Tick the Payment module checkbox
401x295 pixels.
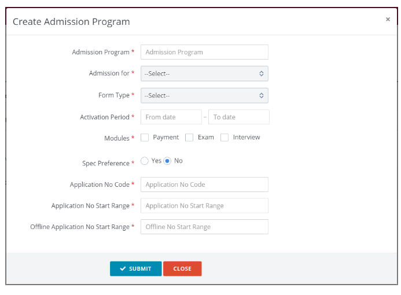click(145, 138)
